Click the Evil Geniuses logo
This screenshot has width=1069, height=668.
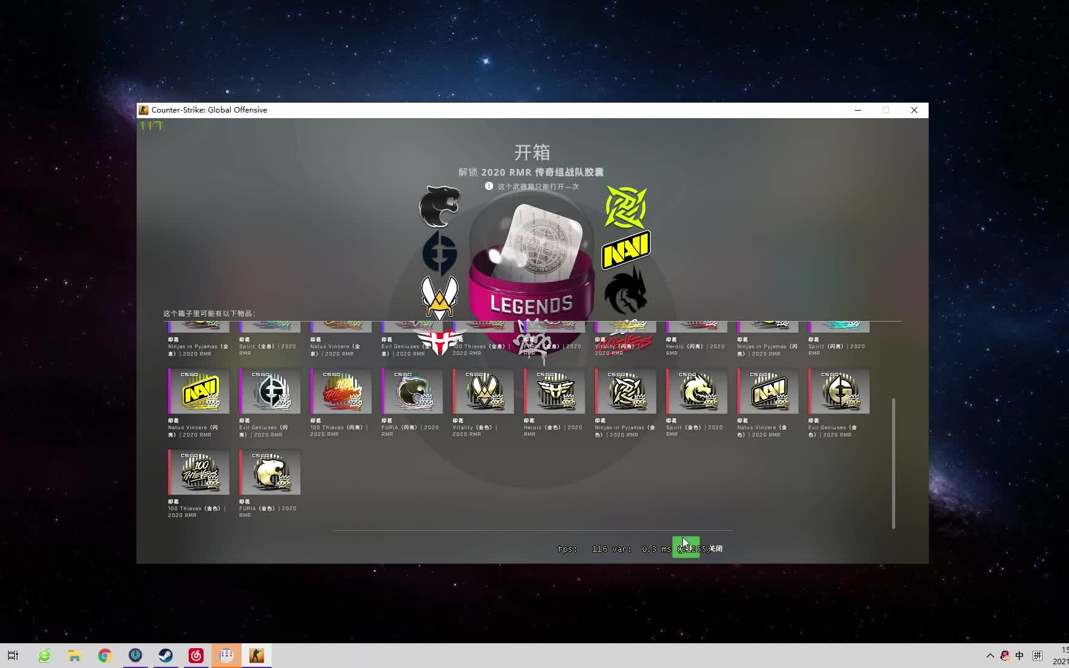coord(439,252)
